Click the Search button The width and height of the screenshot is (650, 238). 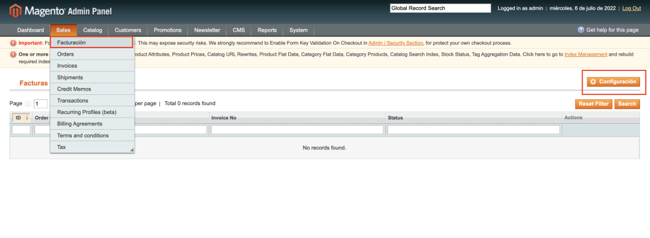[x=627, y=104]
